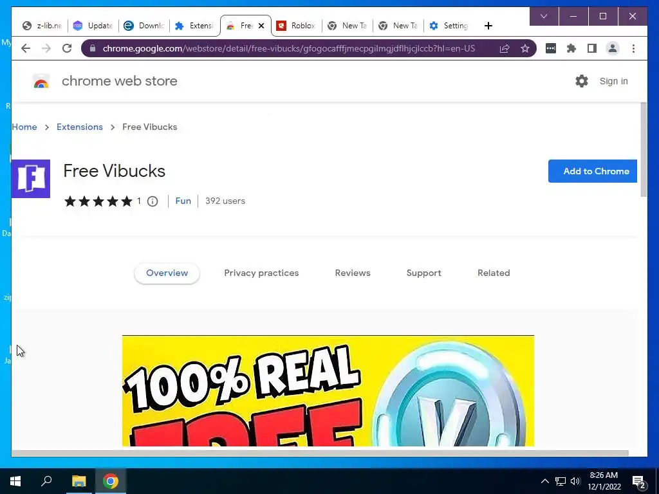Screen dimensions: 659x494
Task: Click the horizontal scrollbar at bottom
Action: (x=320, y=453)
